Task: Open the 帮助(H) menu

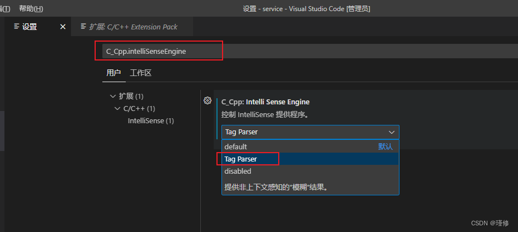Action: click(31, 8)
